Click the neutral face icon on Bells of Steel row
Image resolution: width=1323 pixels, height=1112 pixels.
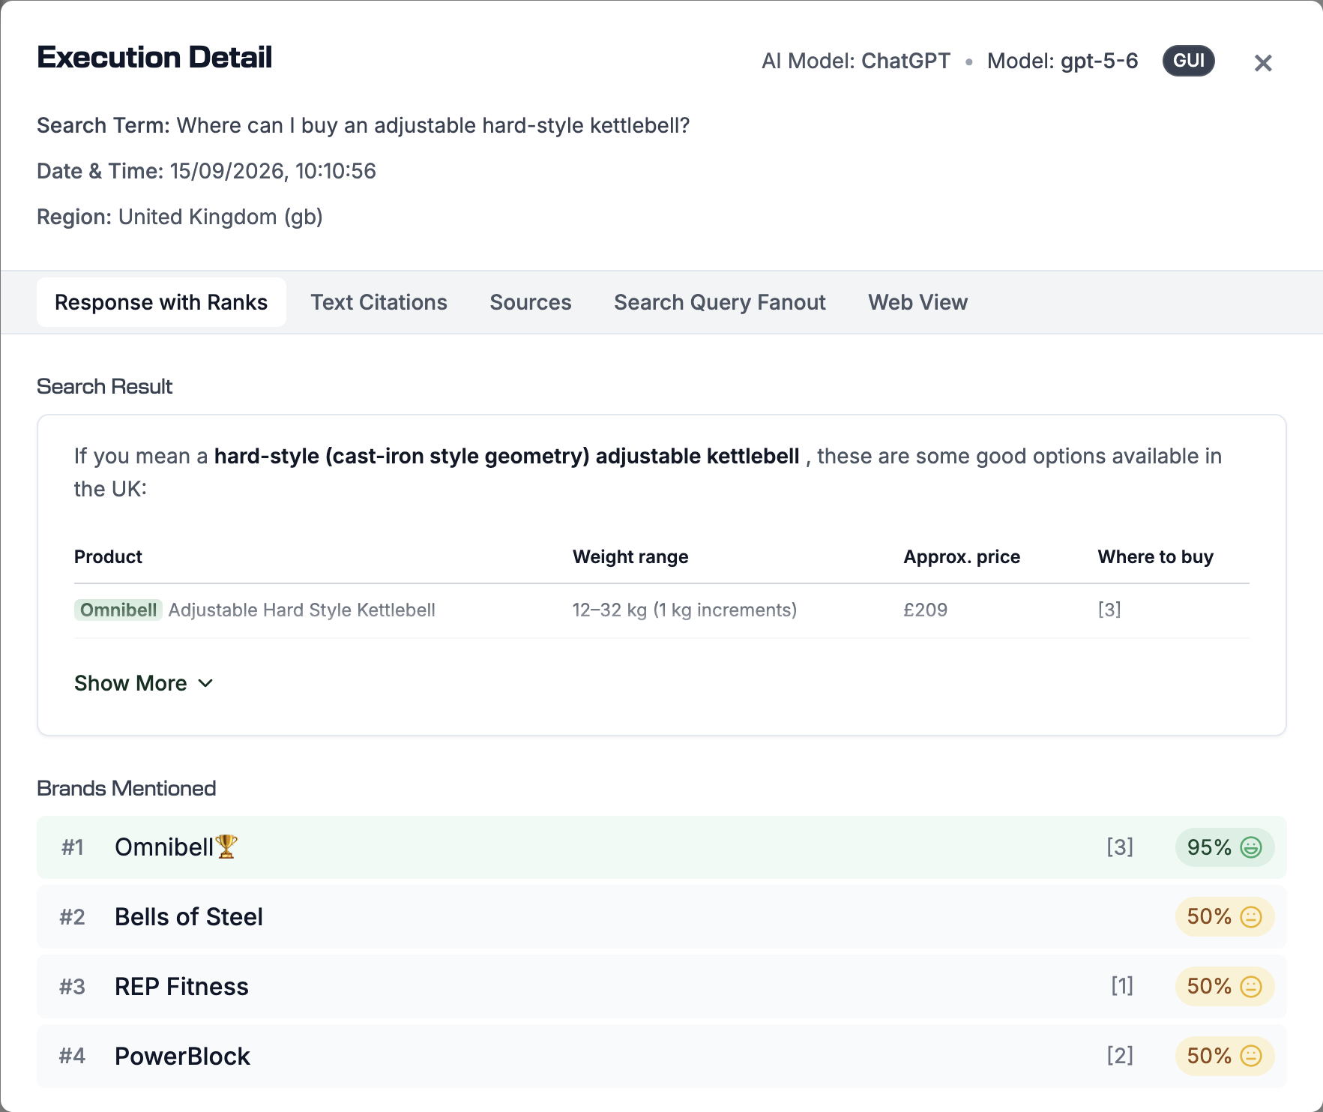1250,917
